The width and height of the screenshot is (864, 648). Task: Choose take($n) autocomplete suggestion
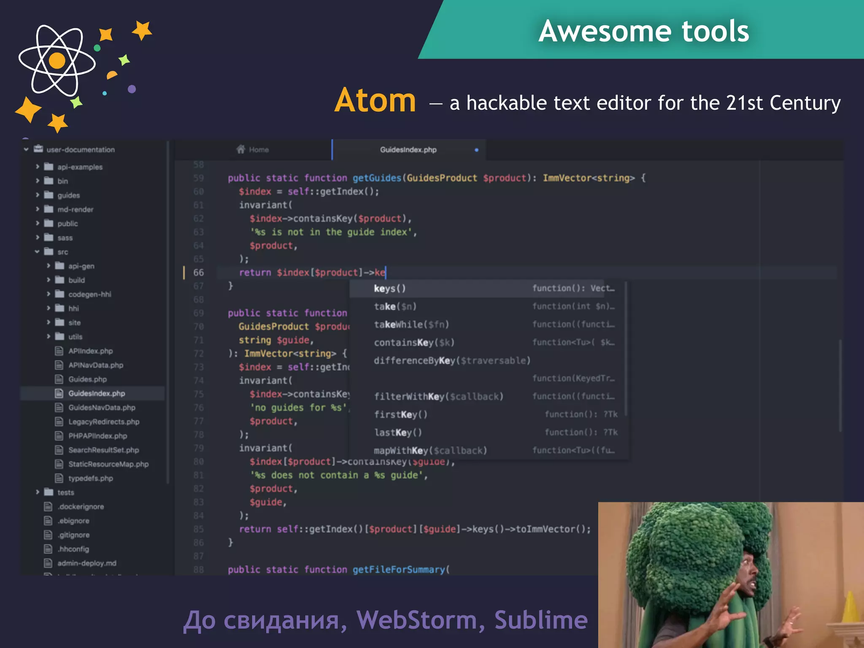pos(487,307)
